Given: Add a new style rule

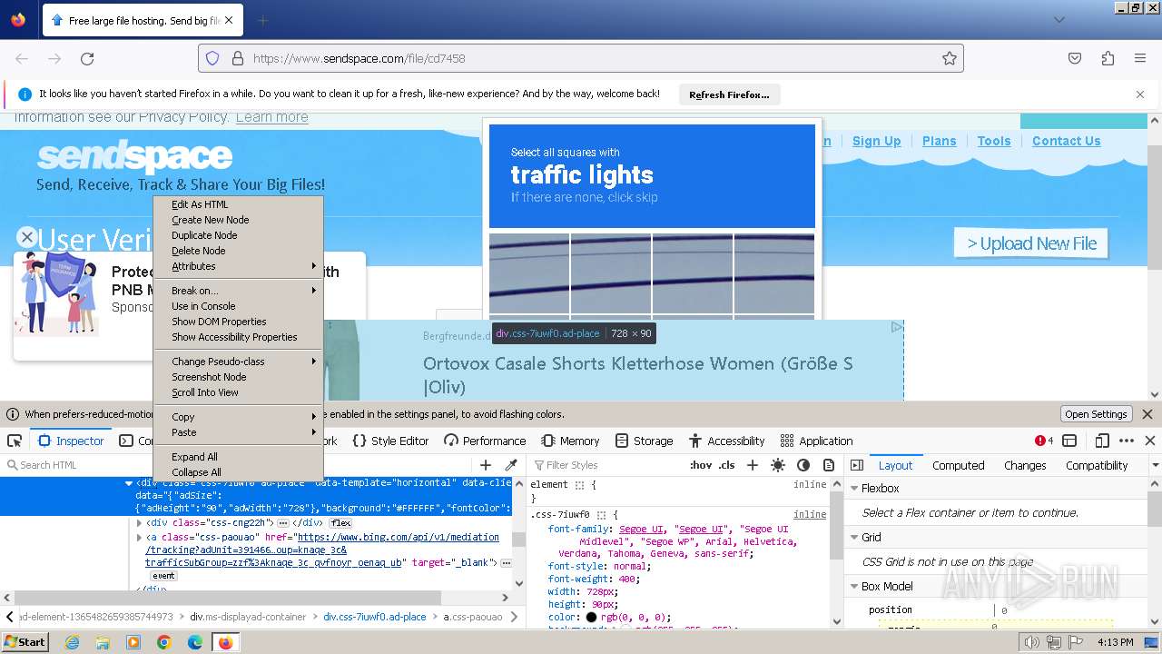Looking at the screenshot, I should tap(752, 465).
